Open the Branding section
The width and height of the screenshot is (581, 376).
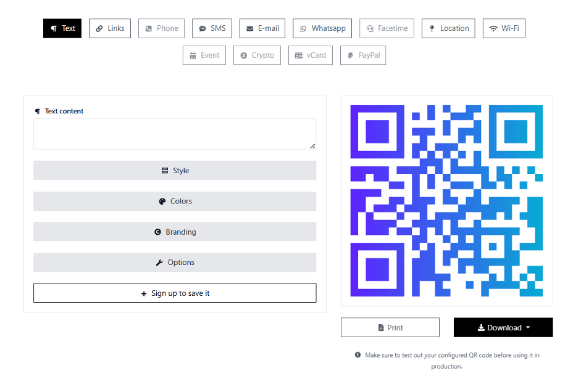tap(175, 232)
